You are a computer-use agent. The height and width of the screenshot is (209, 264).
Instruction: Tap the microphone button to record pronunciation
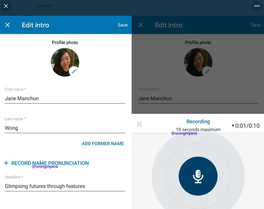click(x=198, y=176)
